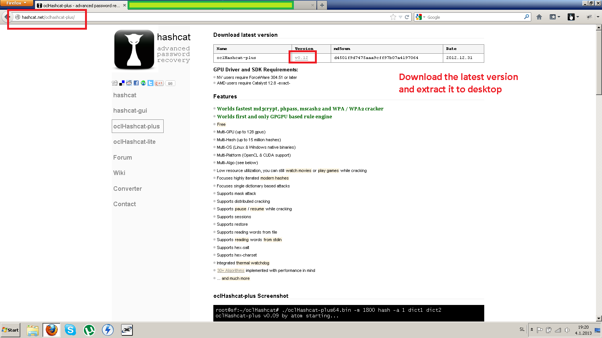This screenshot has width=602, height=338.
Task: Click the network signal tray icon
Action: click(x=558, y=330)
